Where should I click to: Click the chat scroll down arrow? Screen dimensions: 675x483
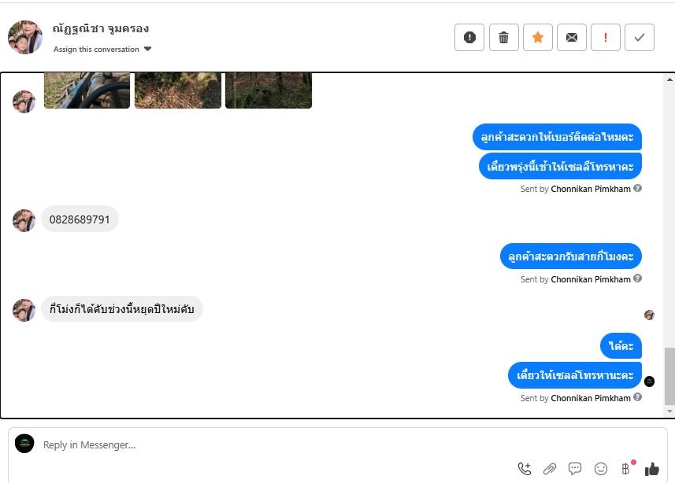(669, 411)
